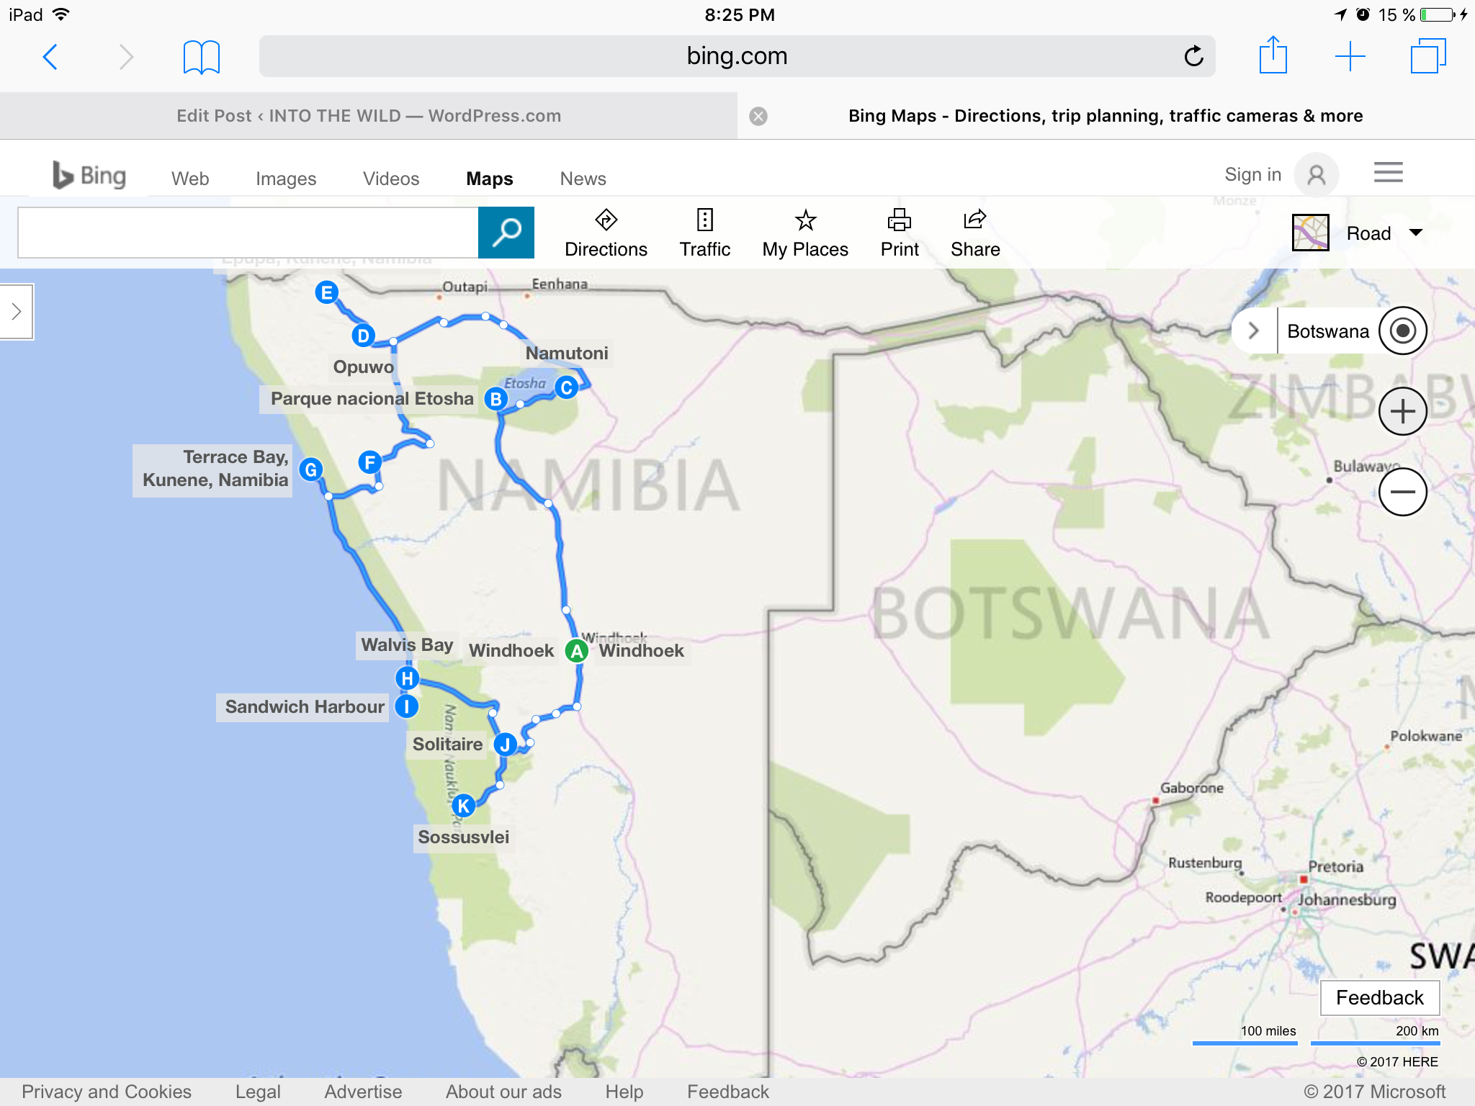Switch to the WordPress Edit Post tab

369,116
